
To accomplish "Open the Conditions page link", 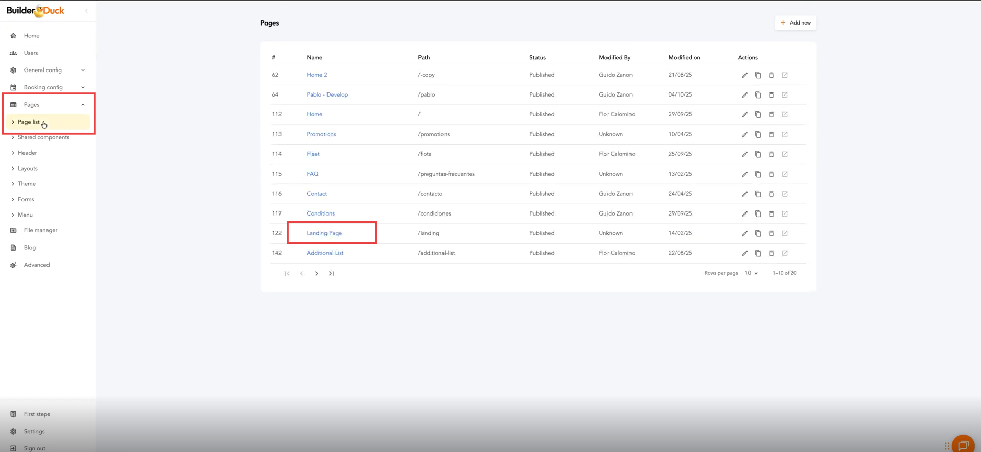I will coord(320,213).
